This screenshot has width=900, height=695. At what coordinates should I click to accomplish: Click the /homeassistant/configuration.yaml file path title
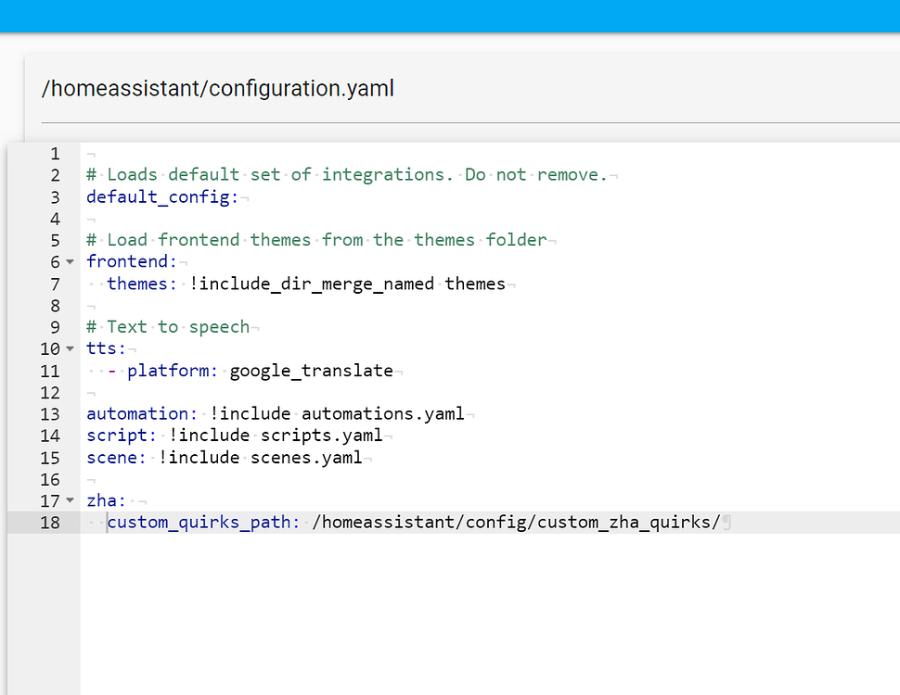click(x=218, y=88)
